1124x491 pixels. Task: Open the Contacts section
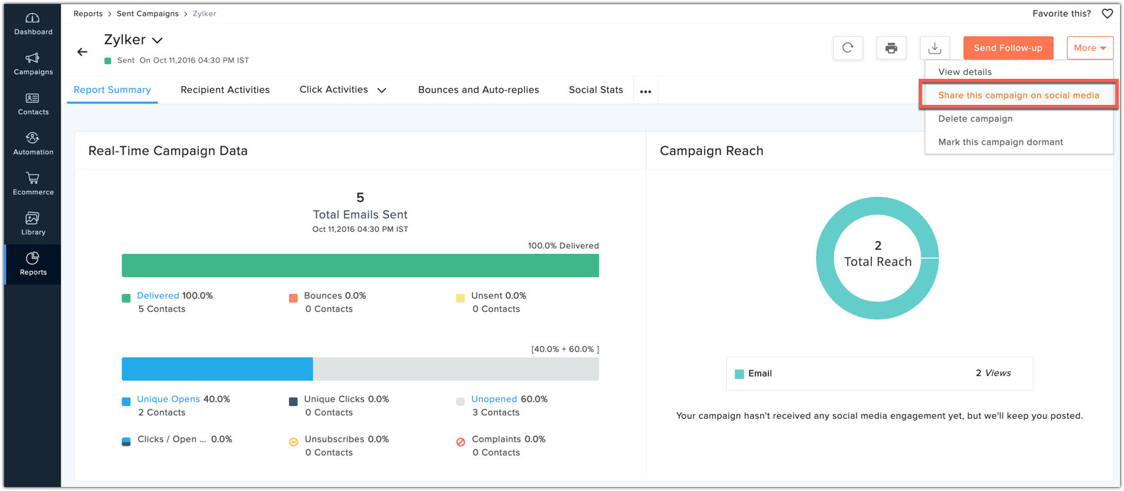pyautogui.click(x=33, y=104)
